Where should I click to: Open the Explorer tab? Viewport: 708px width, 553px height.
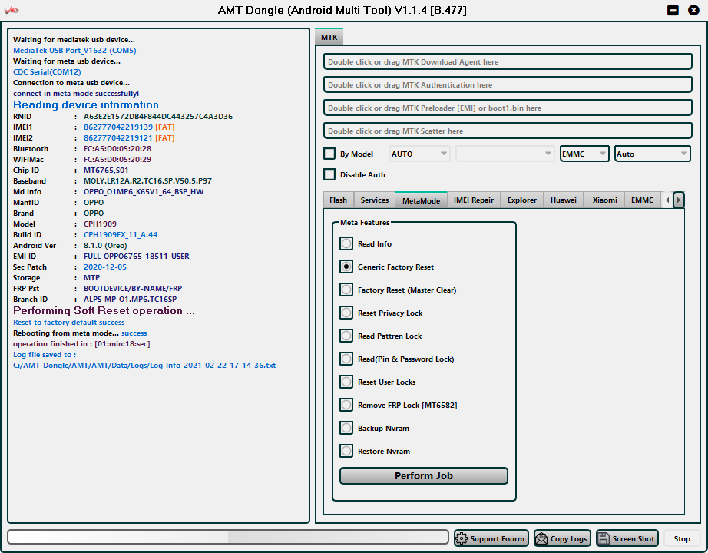522,200
